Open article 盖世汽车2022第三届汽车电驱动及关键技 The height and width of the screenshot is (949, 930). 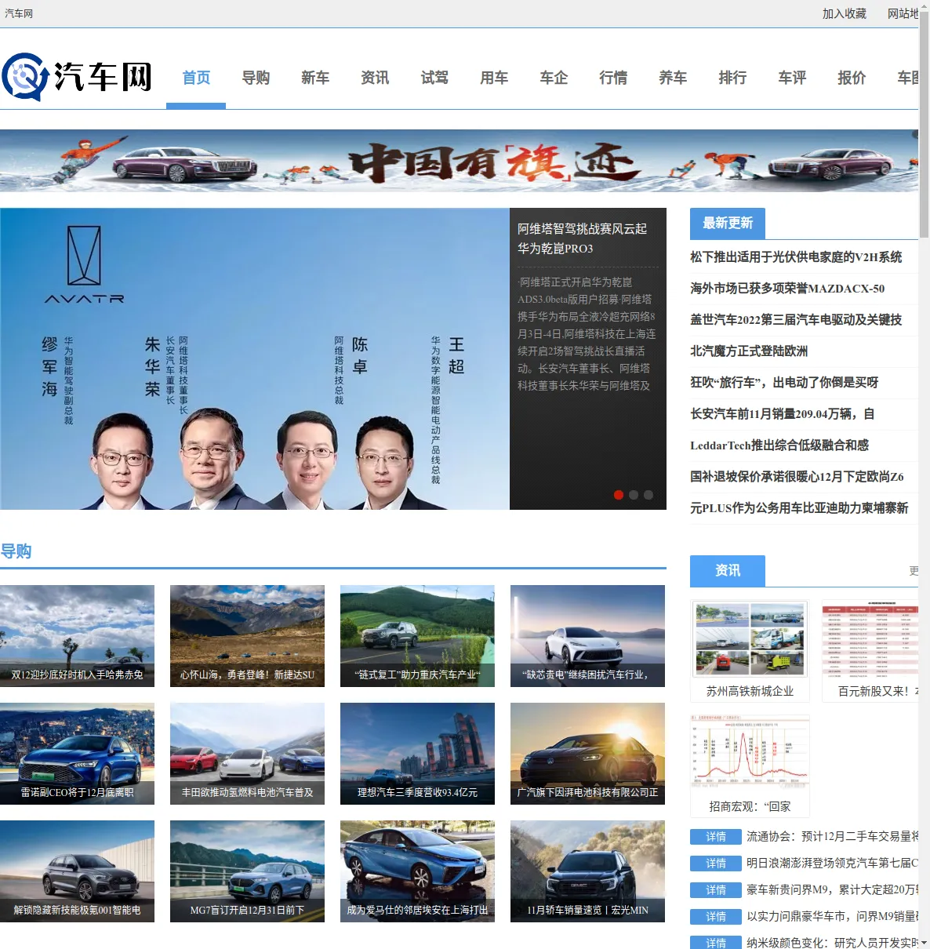(796, 320)
